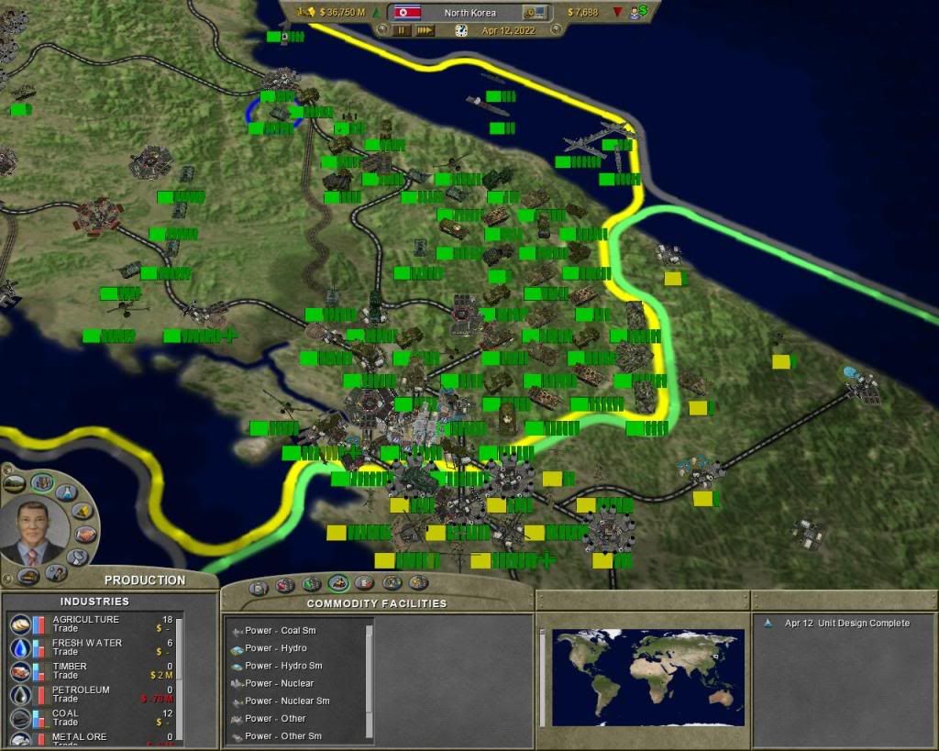The image size is (939, 751).
Task: Click Agriculture supply-demand bar graph
Action: (39, 624)
